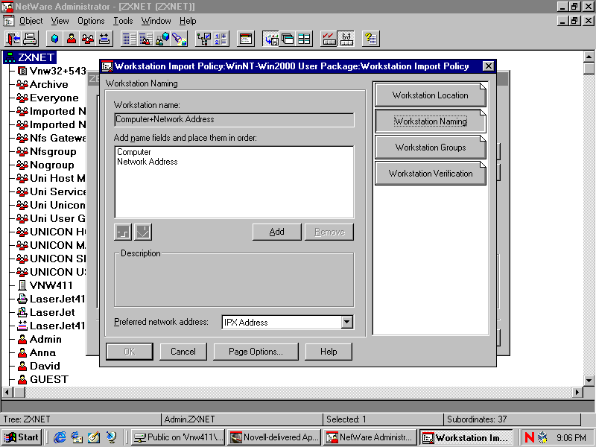This screenshot has height=447, width=596.
Task: Close the Workstation Import Policy dialog
Action: pyautogui.click(x=489, y=66)
